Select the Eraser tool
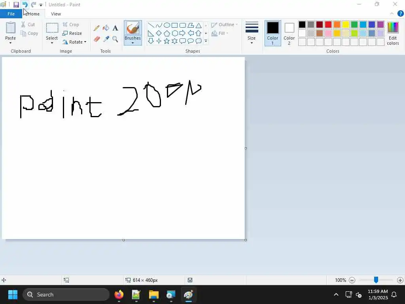Viewport: 405px width, 304px height. click(x=97, y=39)
